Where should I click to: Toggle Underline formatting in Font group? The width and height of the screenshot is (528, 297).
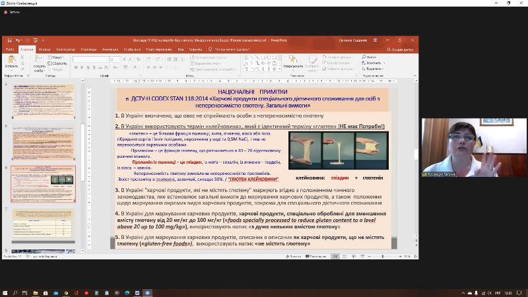coord(86,69)
